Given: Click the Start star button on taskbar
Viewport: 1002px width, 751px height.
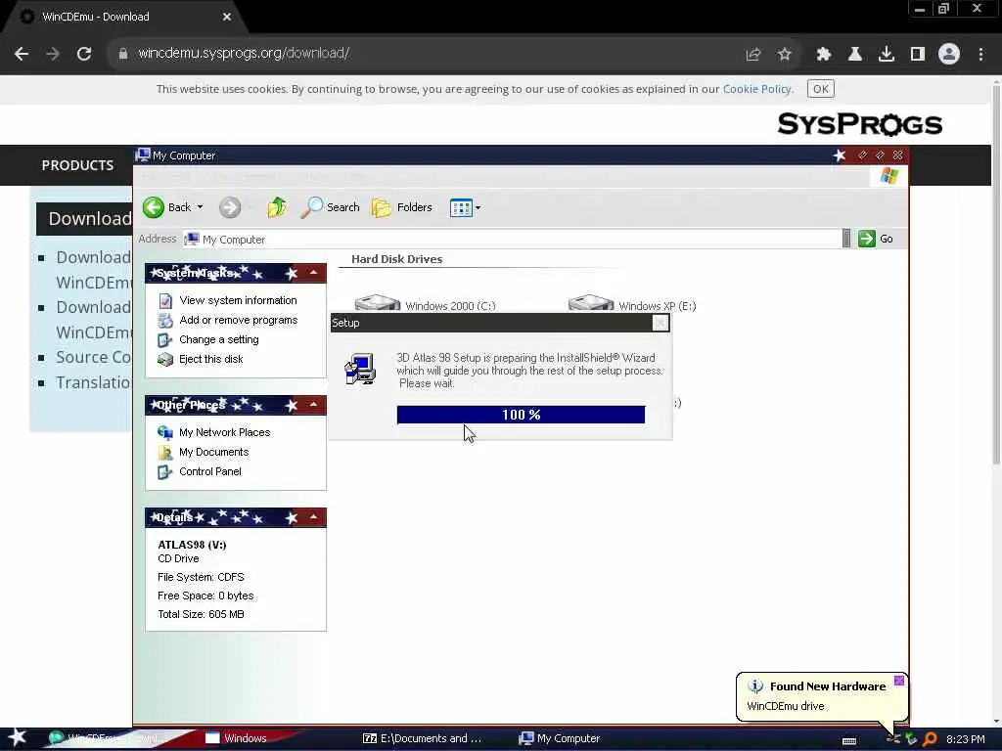Looking at the screenshot, I should [x=18, y=737].
